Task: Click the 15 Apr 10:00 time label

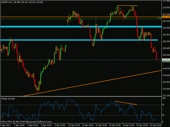Action: [142, 125]
